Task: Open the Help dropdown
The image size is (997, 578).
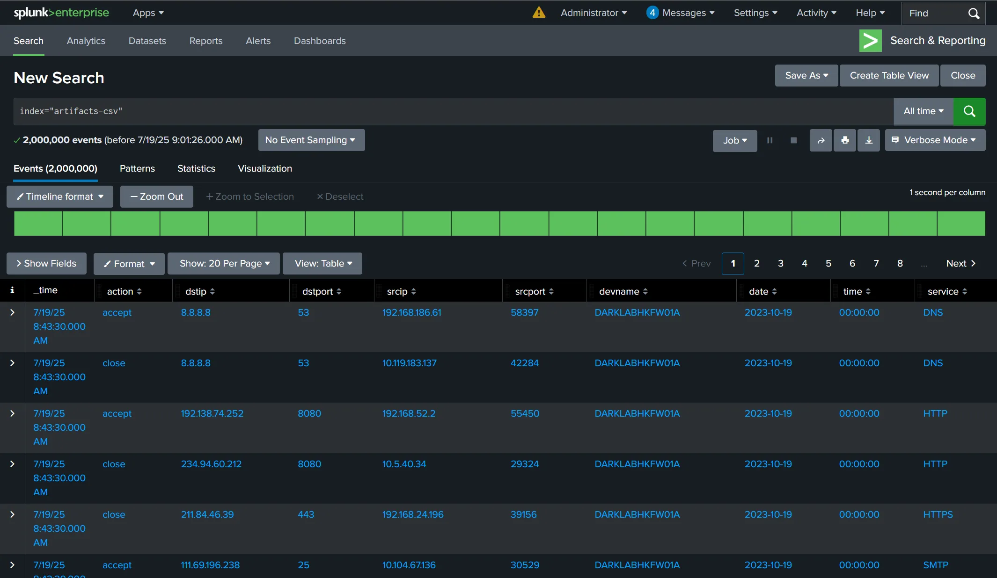Action: point(870,13)
